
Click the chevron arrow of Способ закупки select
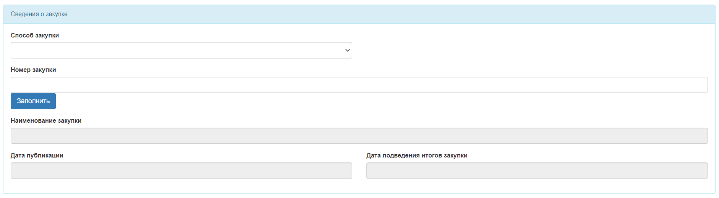348,50
